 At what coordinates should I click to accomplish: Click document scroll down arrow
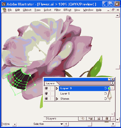point(118,119)
